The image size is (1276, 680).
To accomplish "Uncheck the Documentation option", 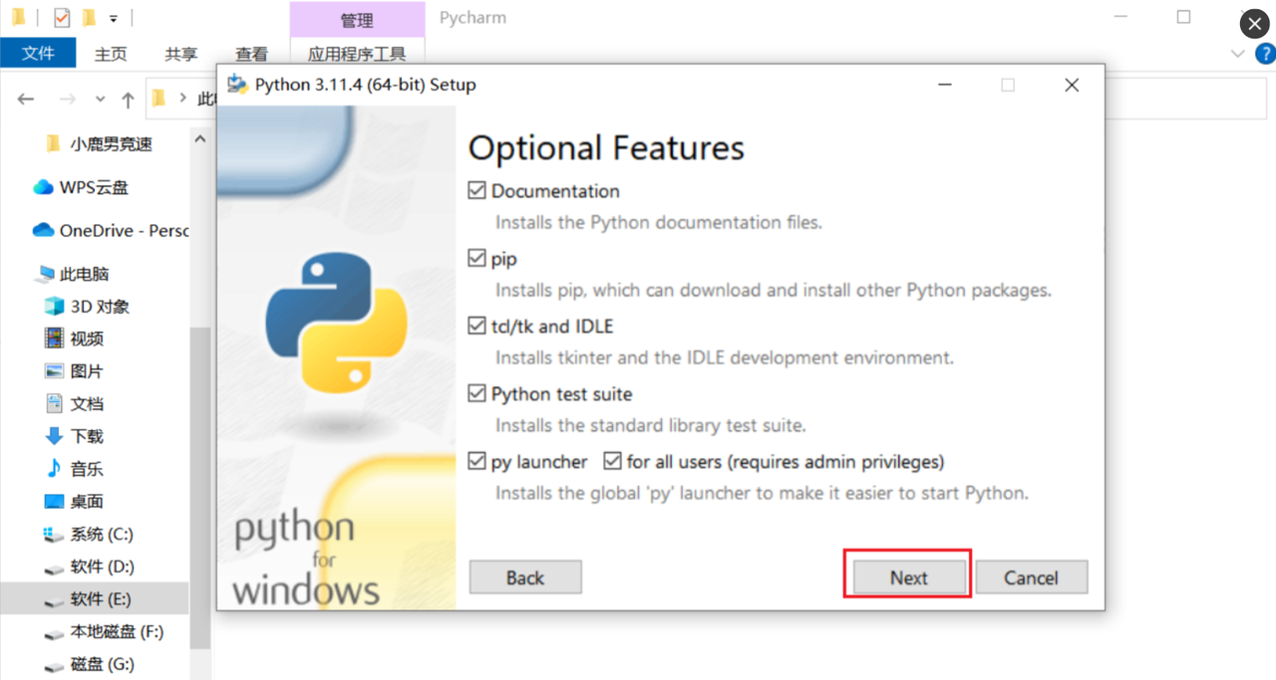I will (x=478, y=190).
